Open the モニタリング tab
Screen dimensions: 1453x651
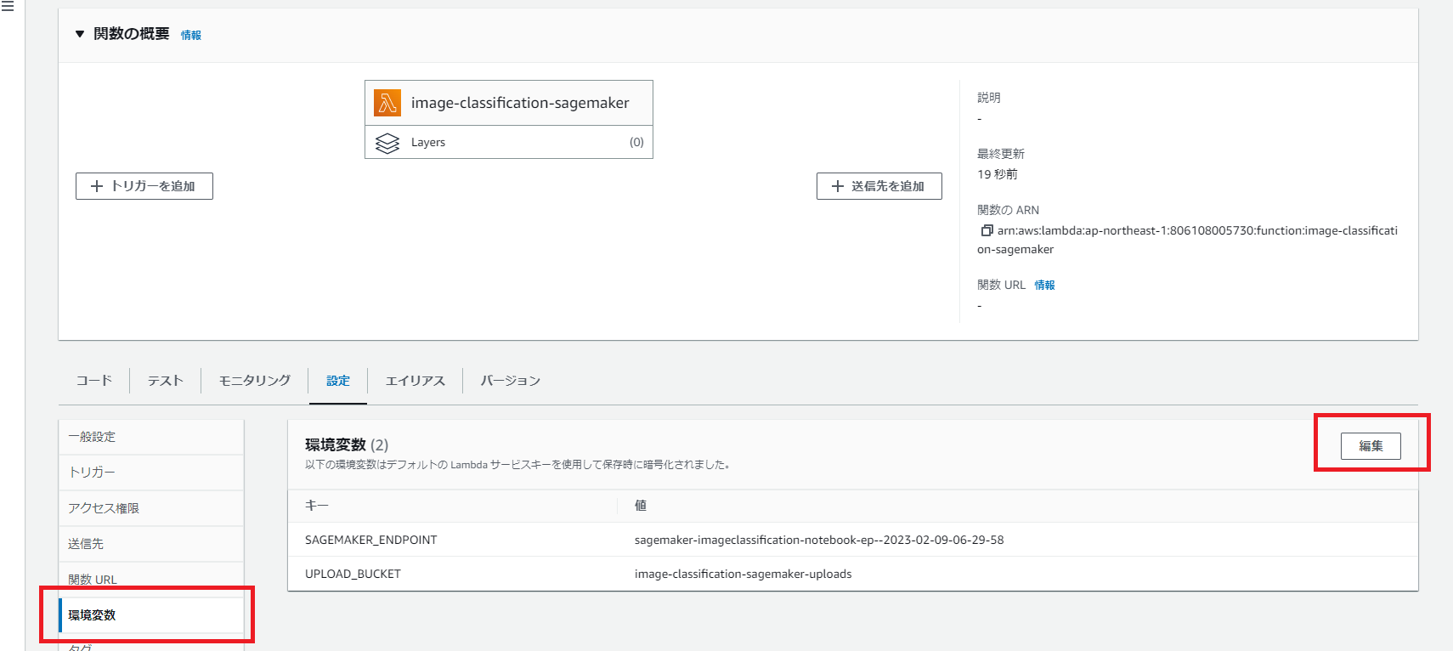(x=255, y=381)
